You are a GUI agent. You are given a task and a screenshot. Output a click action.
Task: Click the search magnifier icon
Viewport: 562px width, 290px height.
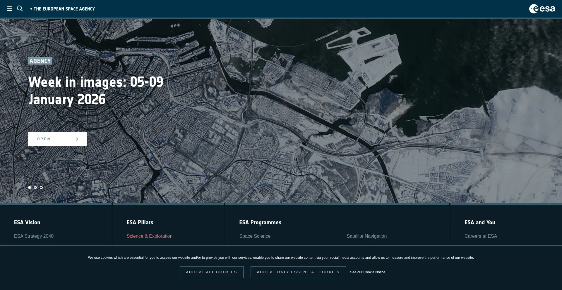tap(20, 9)
